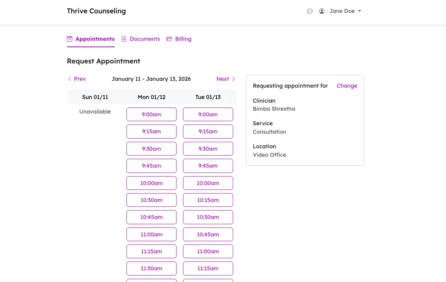Choose Tuesday 11:00am time slot

pos(208,251)
